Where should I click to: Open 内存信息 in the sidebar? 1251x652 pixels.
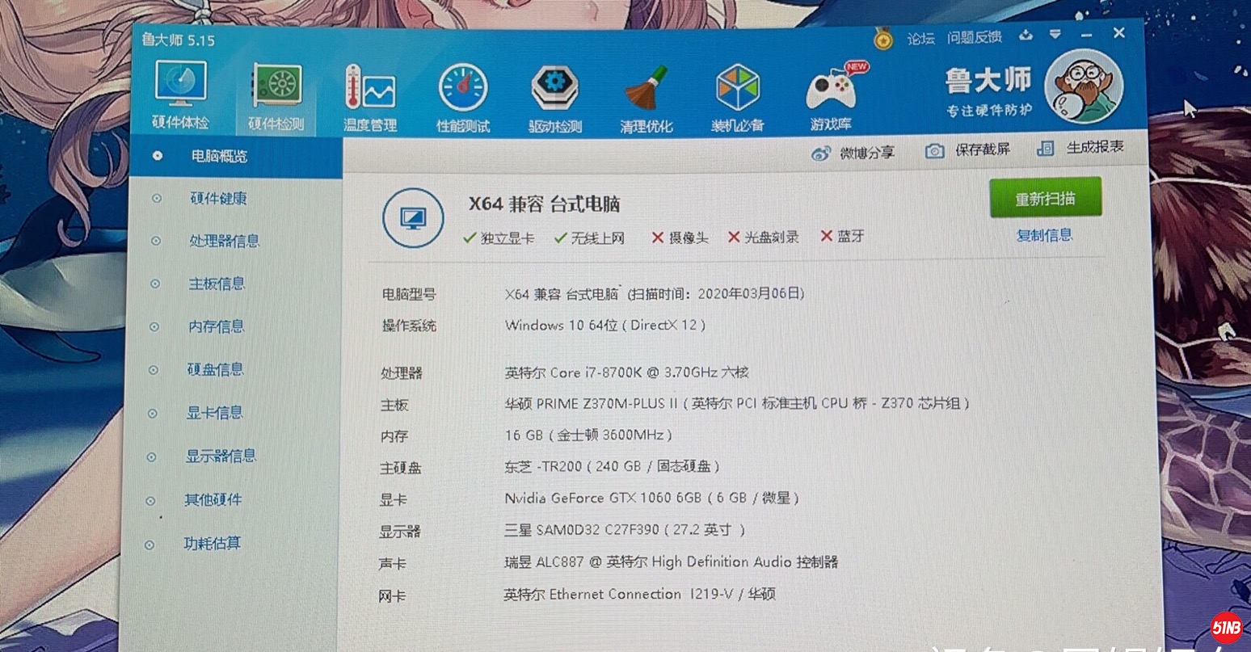pos(216,326)
